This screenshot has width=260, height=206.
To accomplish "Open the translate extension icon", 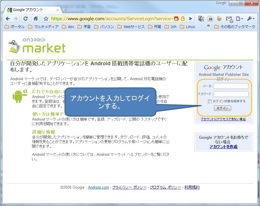I will coord(201,19).
